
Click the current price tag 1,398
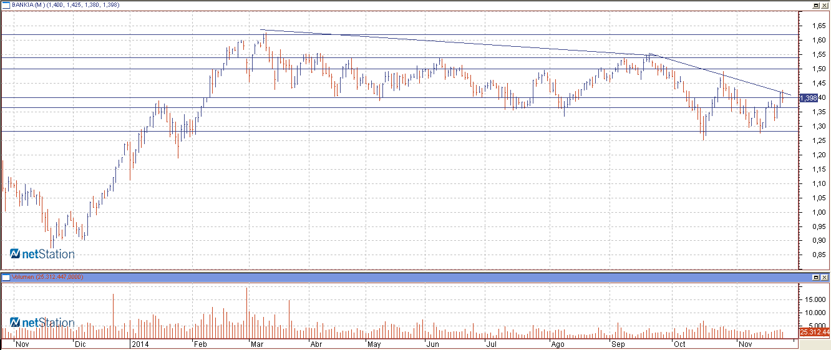[x=809, y=98]
